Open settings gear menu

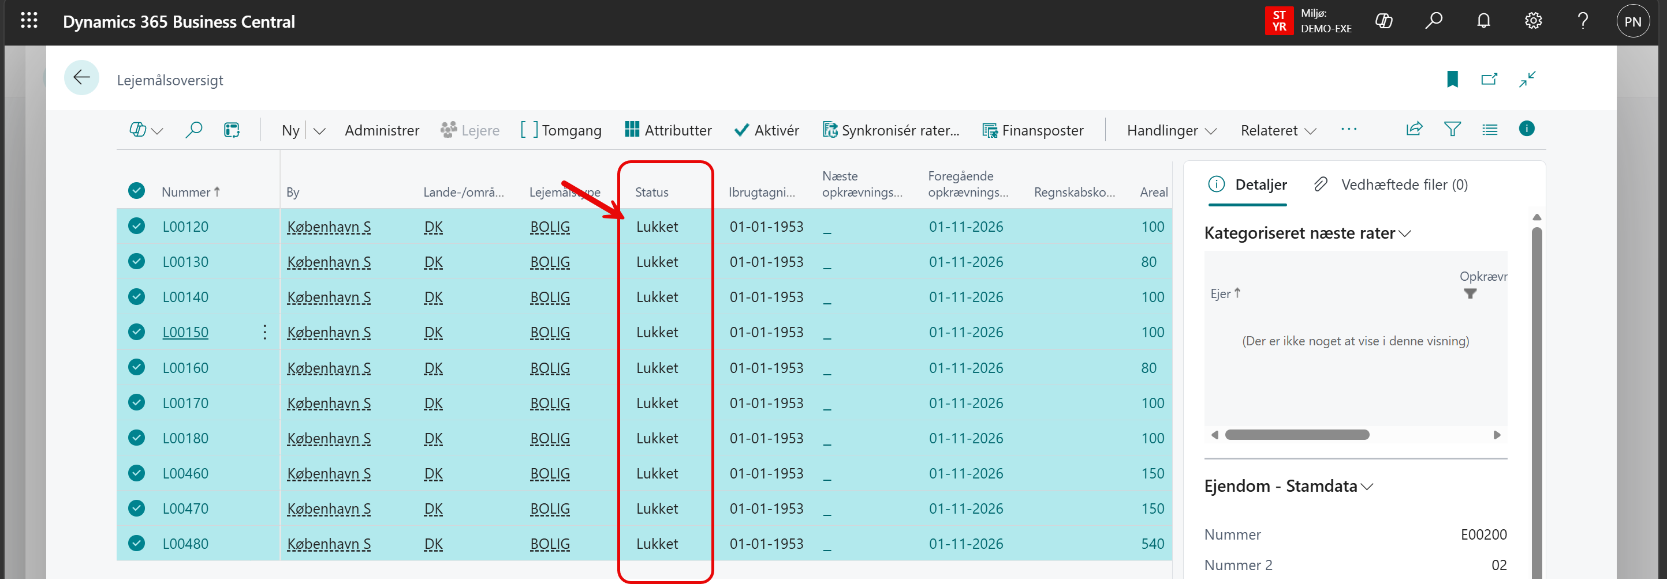click(1533, 21)
